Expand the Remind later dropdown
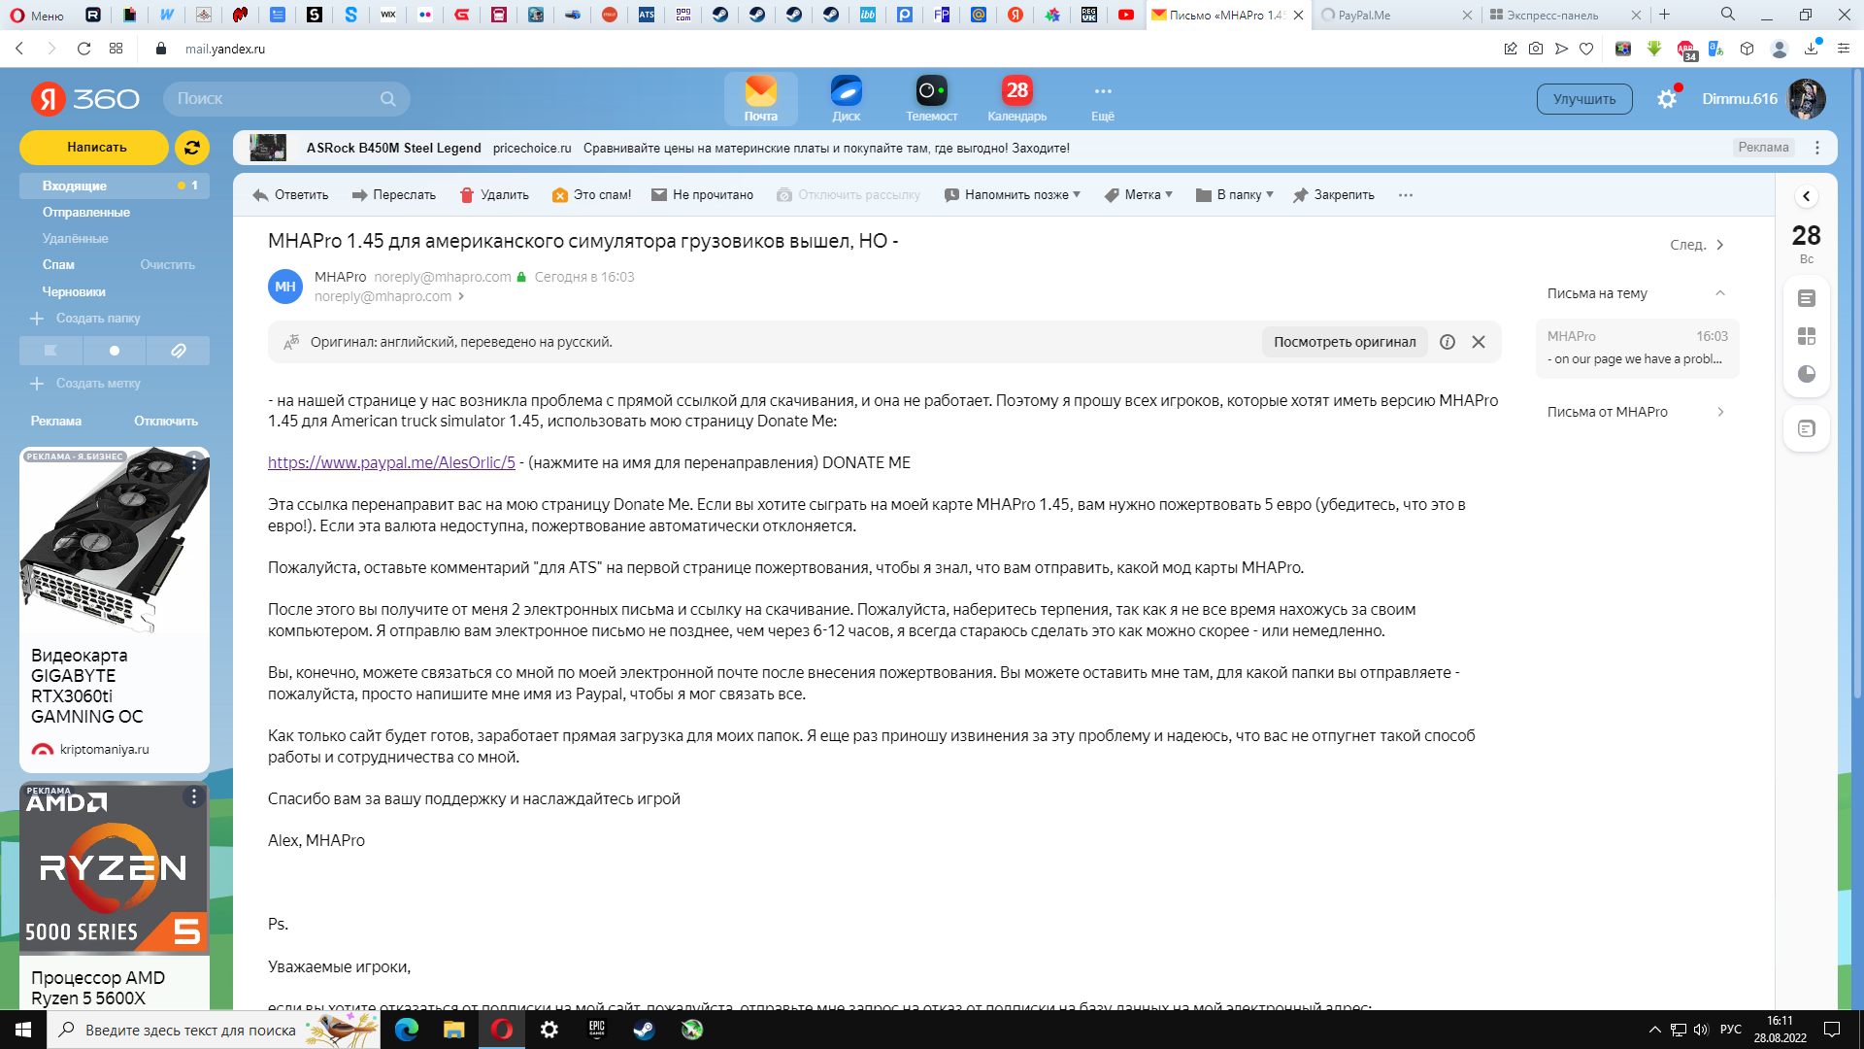Screen dimensions: 1864x1049 pyautogui.click(x=1014, y=195)
